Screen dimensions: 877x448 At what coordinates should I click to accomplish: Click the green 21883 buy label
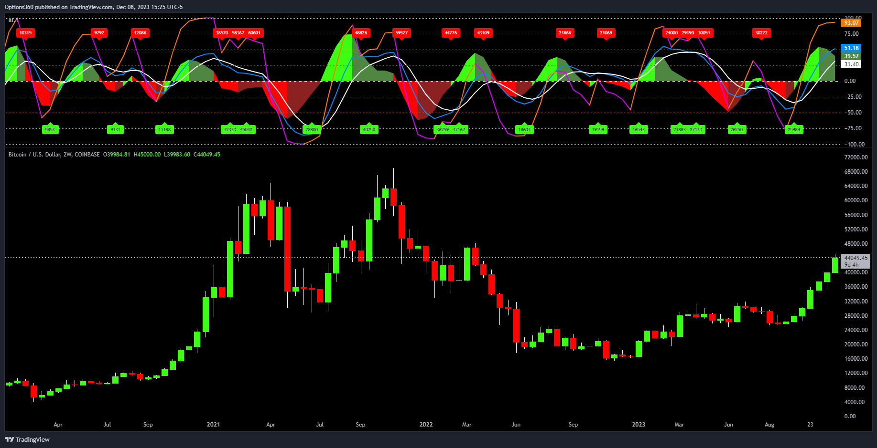680,129
